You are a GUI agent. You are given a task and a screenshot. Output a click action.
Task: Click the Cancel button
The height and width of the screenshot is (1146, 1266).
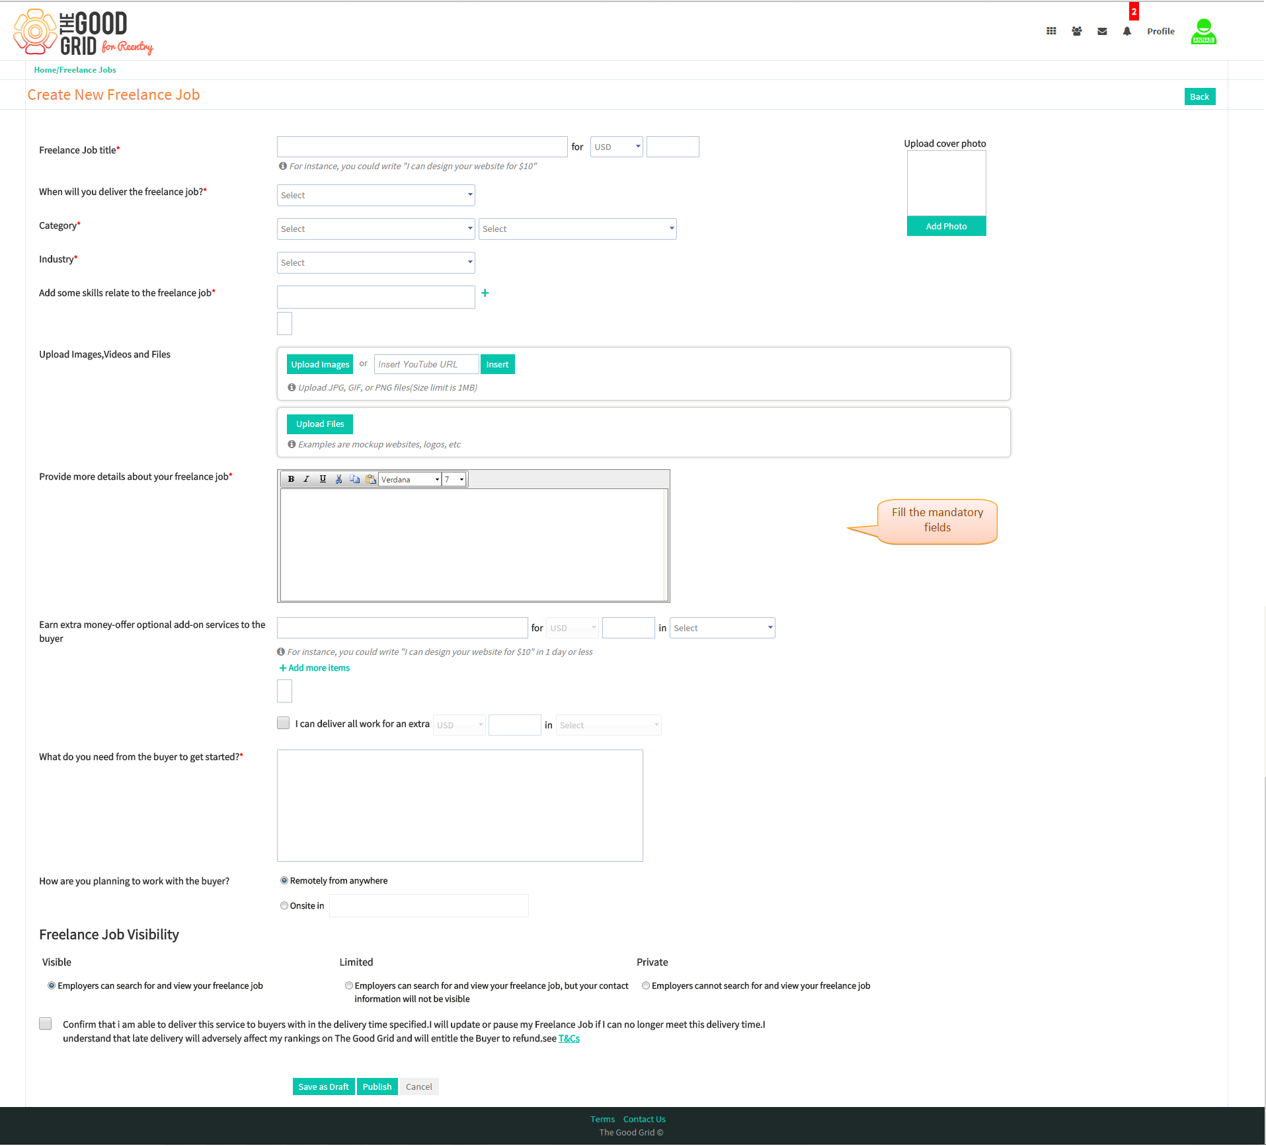(x=419, y=1087)
